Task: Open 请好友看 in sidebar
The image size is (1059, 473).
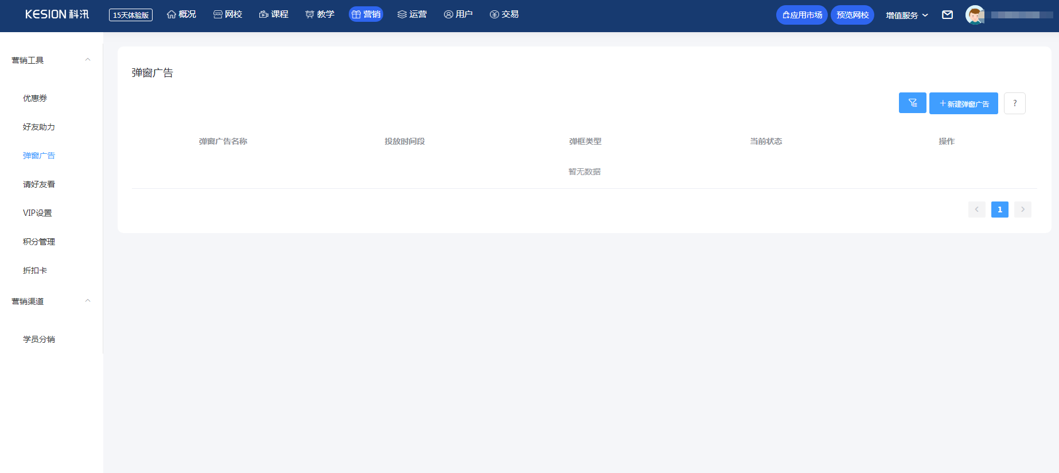Action: 39,184
